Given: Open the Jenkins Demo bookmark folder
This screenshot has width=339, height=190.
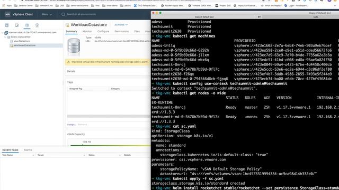Looking at the screenshot, I should pyautogui.click(x=23, y=6).
